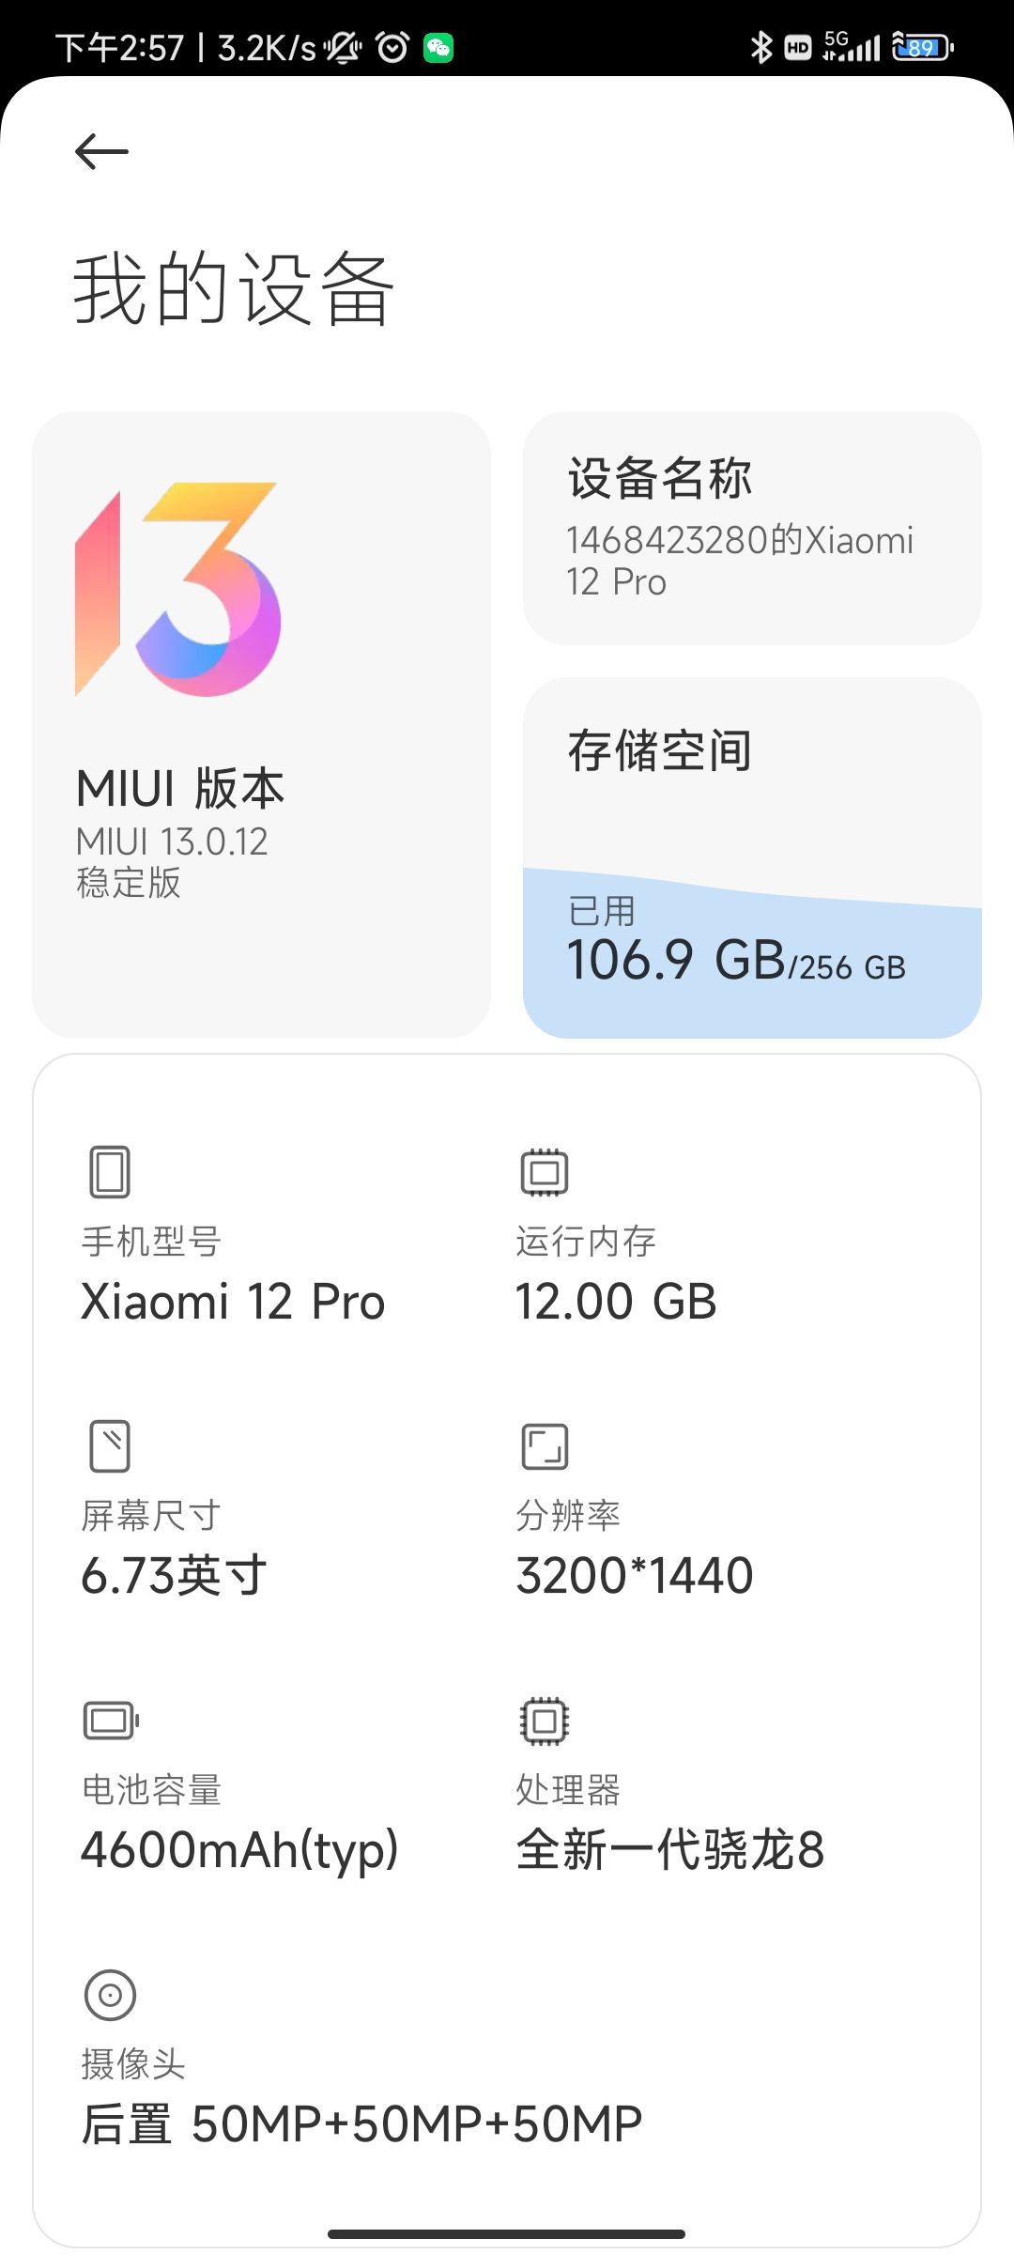The image size is (1014, 2254).
Task: Tap the MIUI 13 logo
Action: click(x=178, y=590)
